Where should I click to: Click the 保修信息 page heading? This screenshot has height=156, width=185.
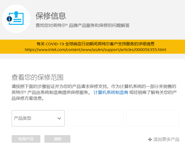pyautogui.click(x=51, y=16)
